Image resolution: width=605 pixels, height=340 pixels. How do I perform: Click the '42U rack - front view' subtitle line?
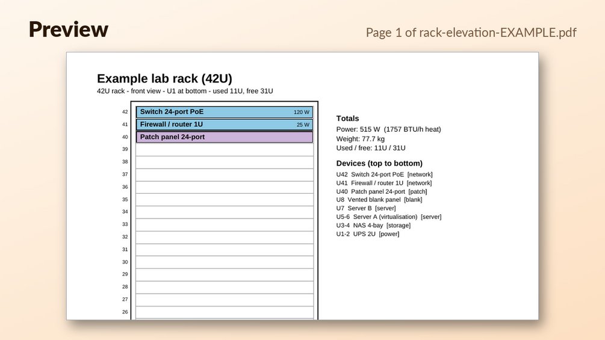[x=185, y=91]
